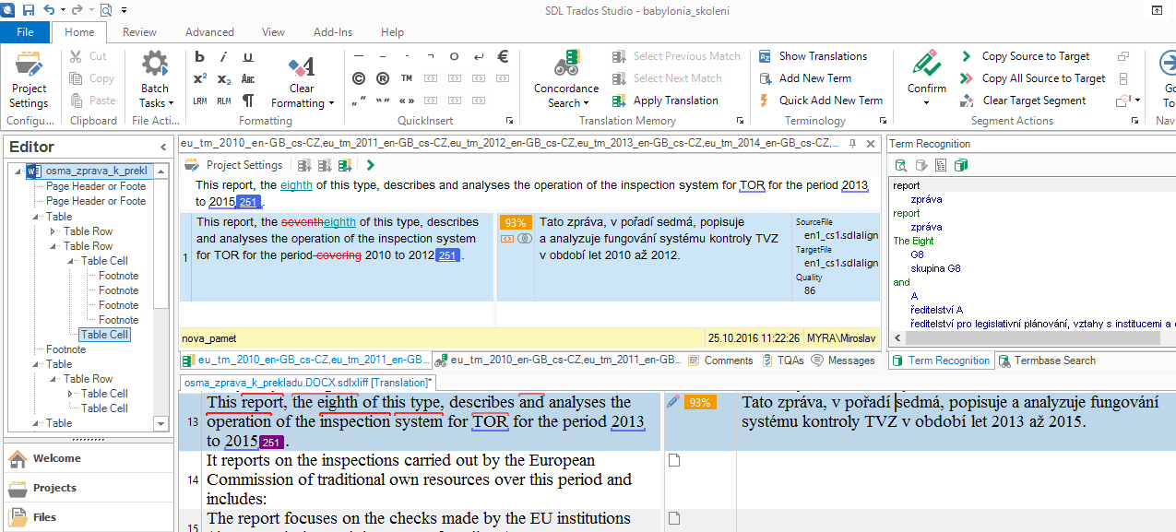Click the Batch Tasks gear icon
The height and width of the screenshot is (532, 1176).
click(x=154, y=65)
